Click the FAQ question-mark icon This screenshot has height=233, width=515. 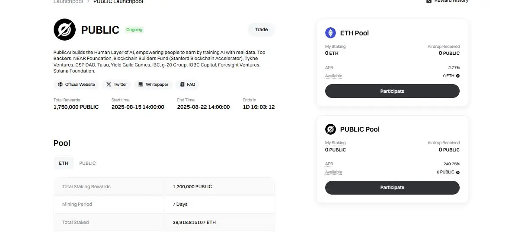pyautogui.click(x=182, y=84)
